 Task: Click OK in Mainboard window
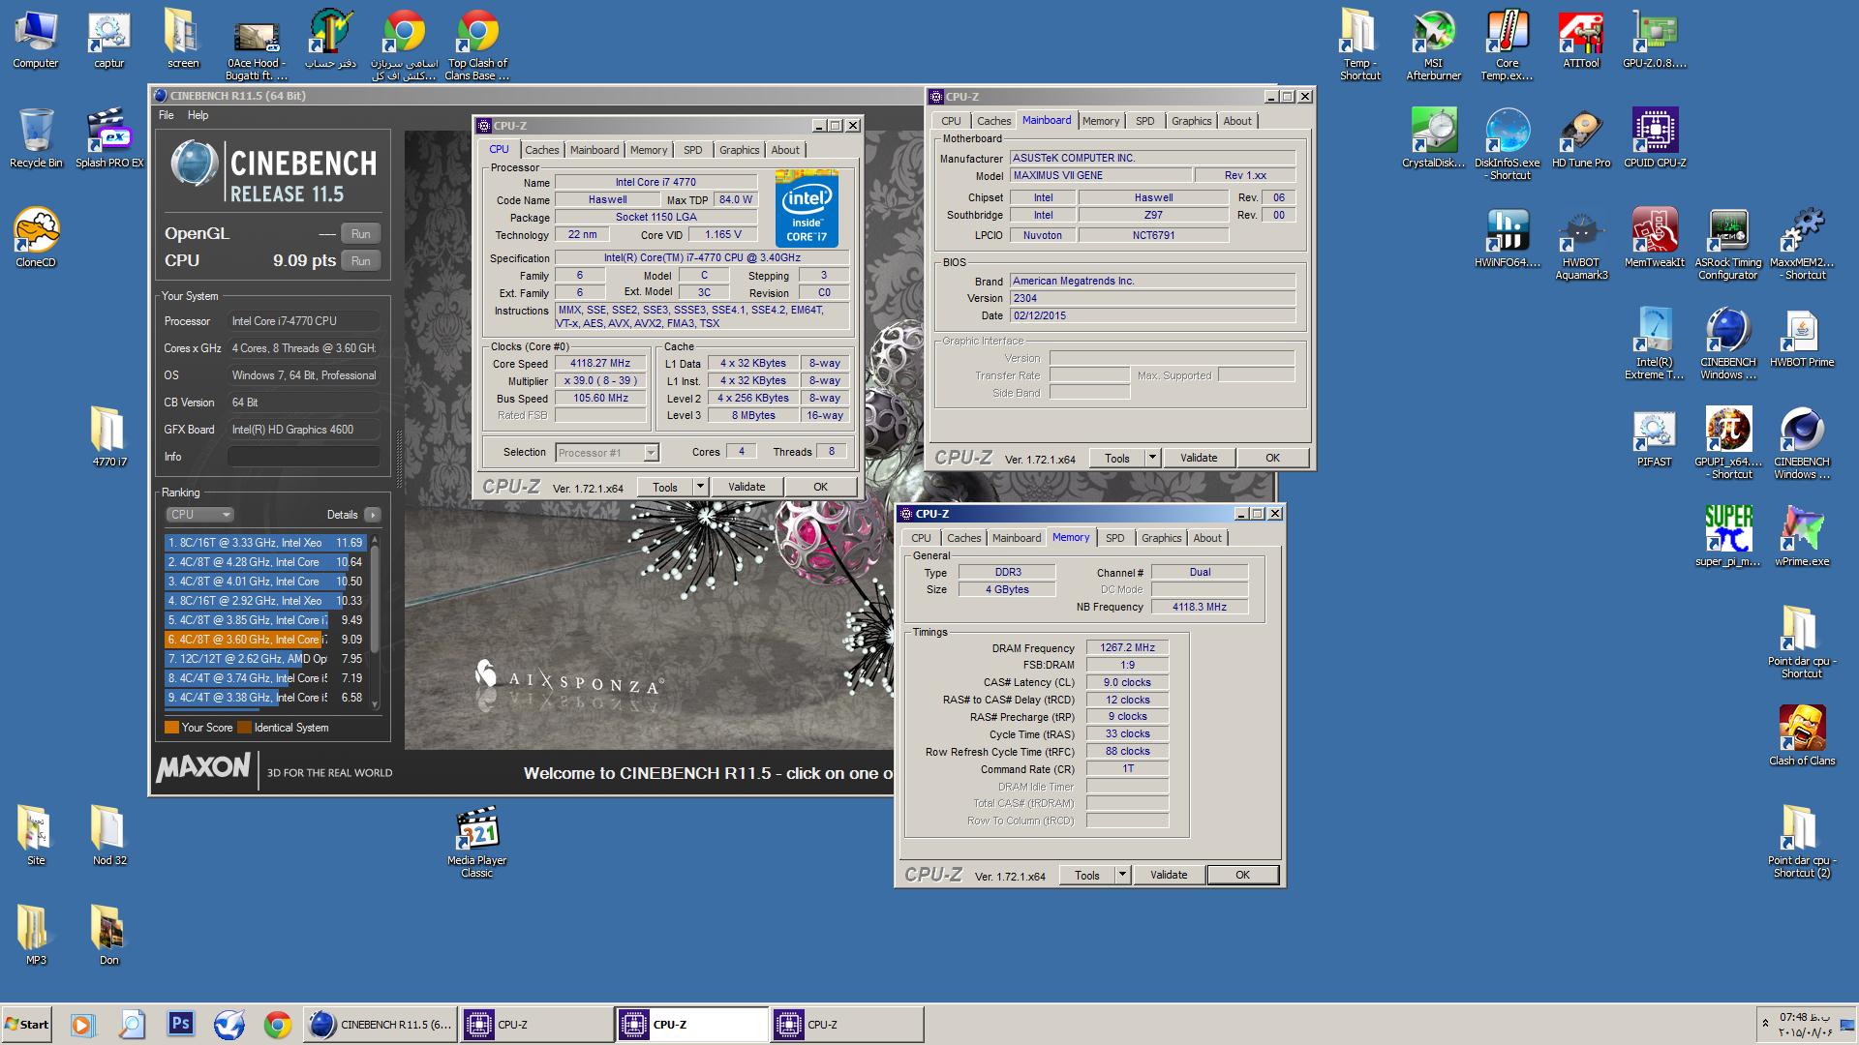pos(1272,458)
